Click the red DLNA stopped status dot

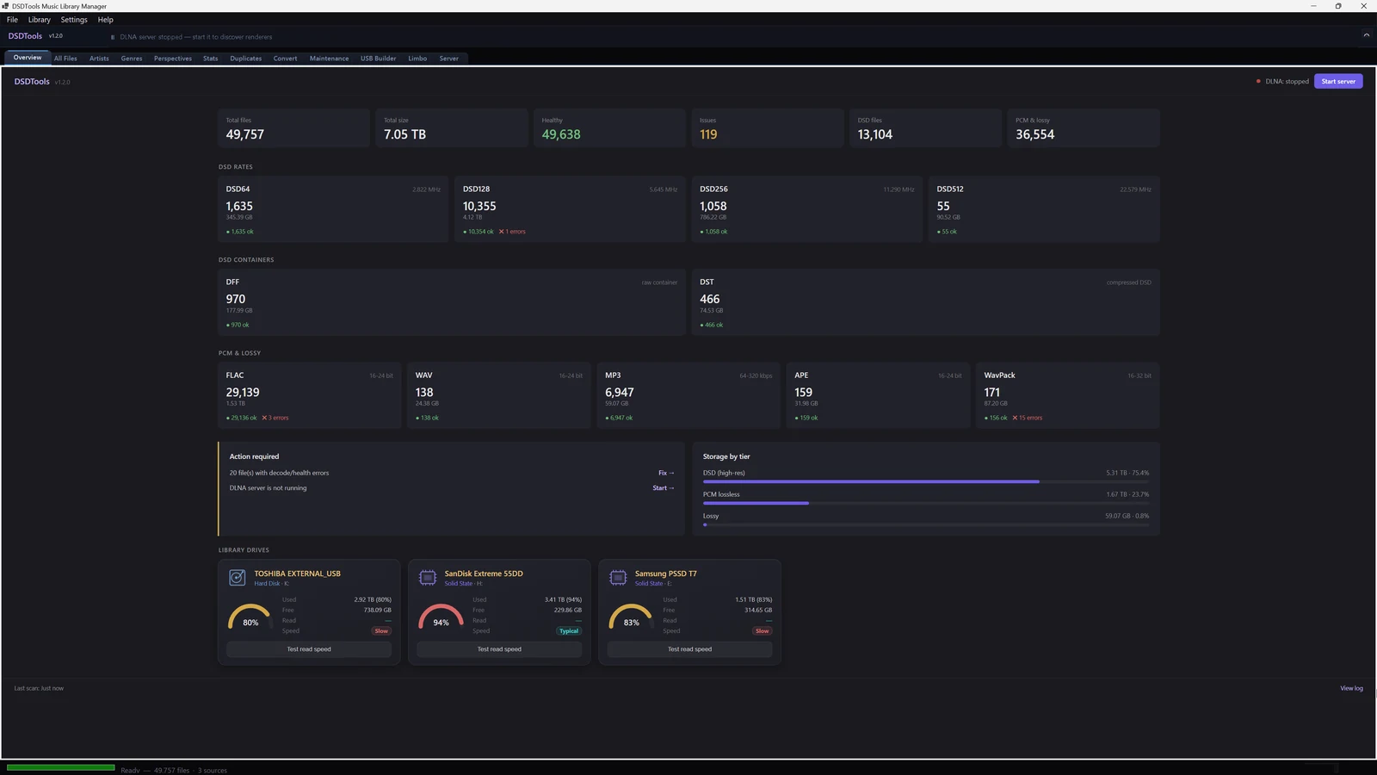(1258, 82)
